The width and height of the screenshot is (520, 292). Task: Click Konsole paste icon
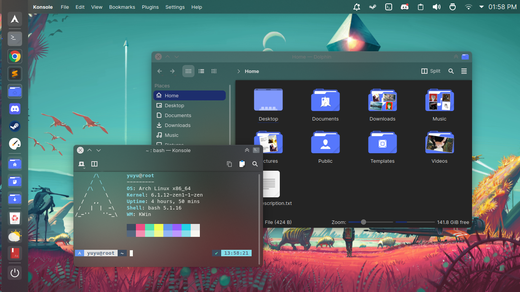(242, 164)
